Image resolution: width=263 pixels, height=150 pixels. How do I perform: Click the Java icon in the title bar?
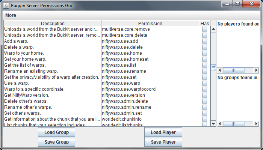(6, 6)
